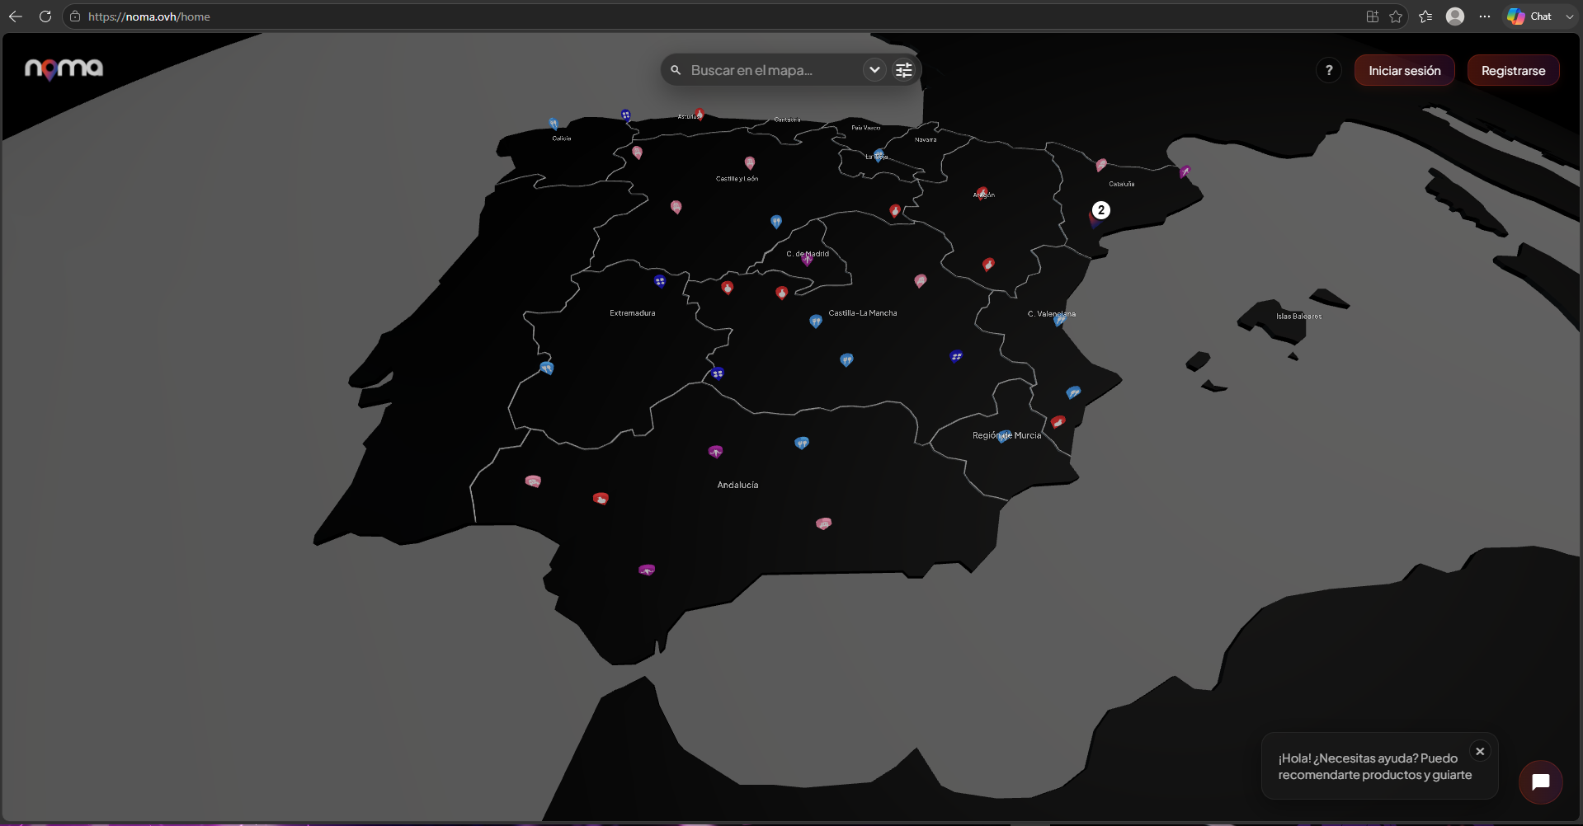The height and width of the screenshot is (826, 1583).
Task: Select the Andalucía region label
Action: [737, 486]
